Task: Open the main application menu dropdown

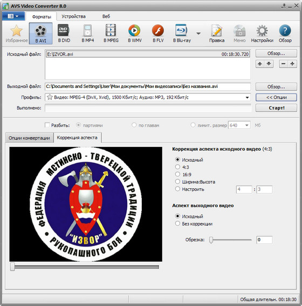Action: coord(13,16)
